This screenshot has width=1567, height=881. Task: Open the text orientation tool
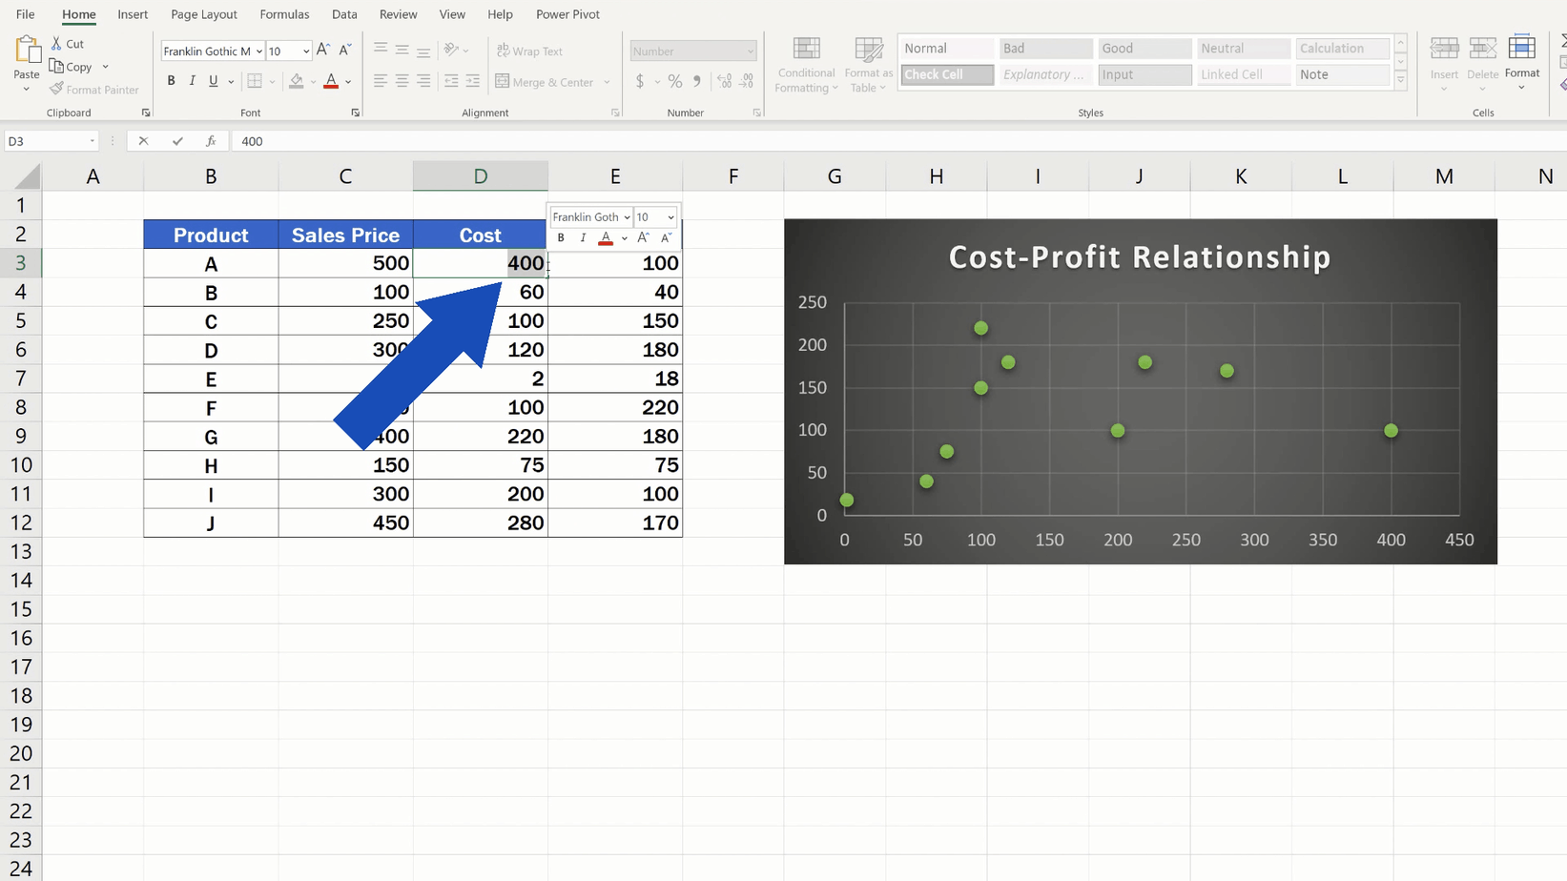[452, 50]
